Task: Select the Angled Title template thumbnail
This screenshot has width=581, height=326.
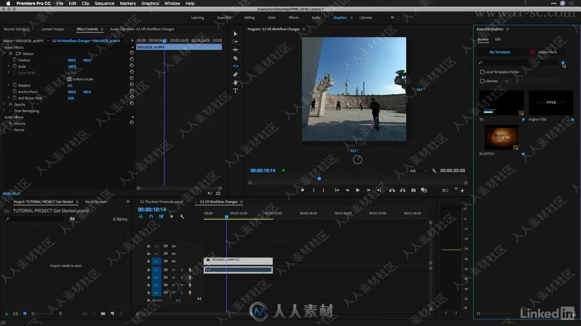Action: click(x=551, y=103)
